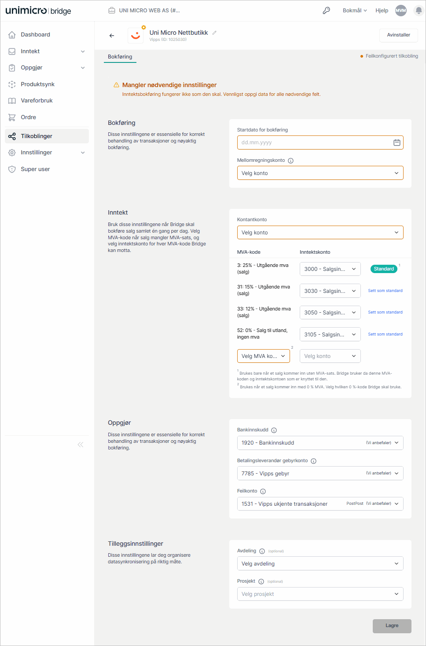Open the Velg avdeling dropdown

(320, 563)
